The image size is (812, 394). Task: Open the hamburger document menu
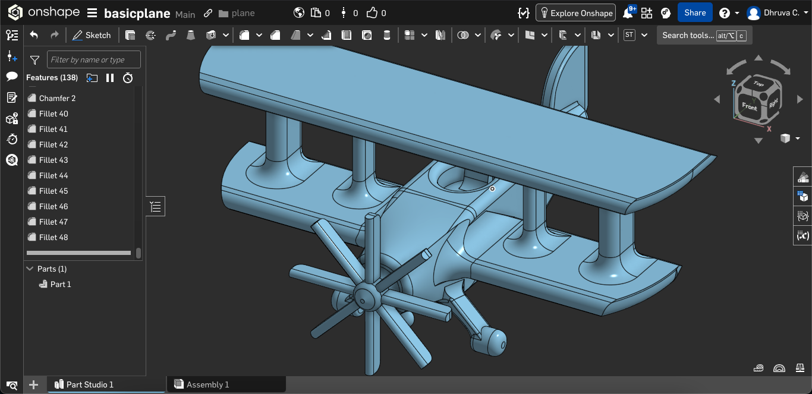click(92, 13)
